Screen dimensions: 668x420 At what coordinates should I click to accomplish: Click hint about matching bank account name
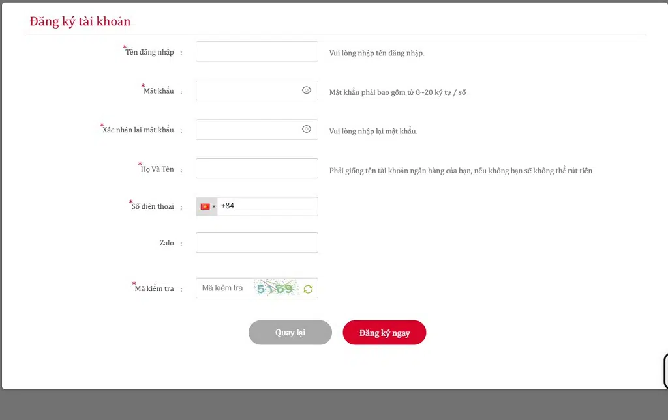pyautogui.click(x=461, y=171)
